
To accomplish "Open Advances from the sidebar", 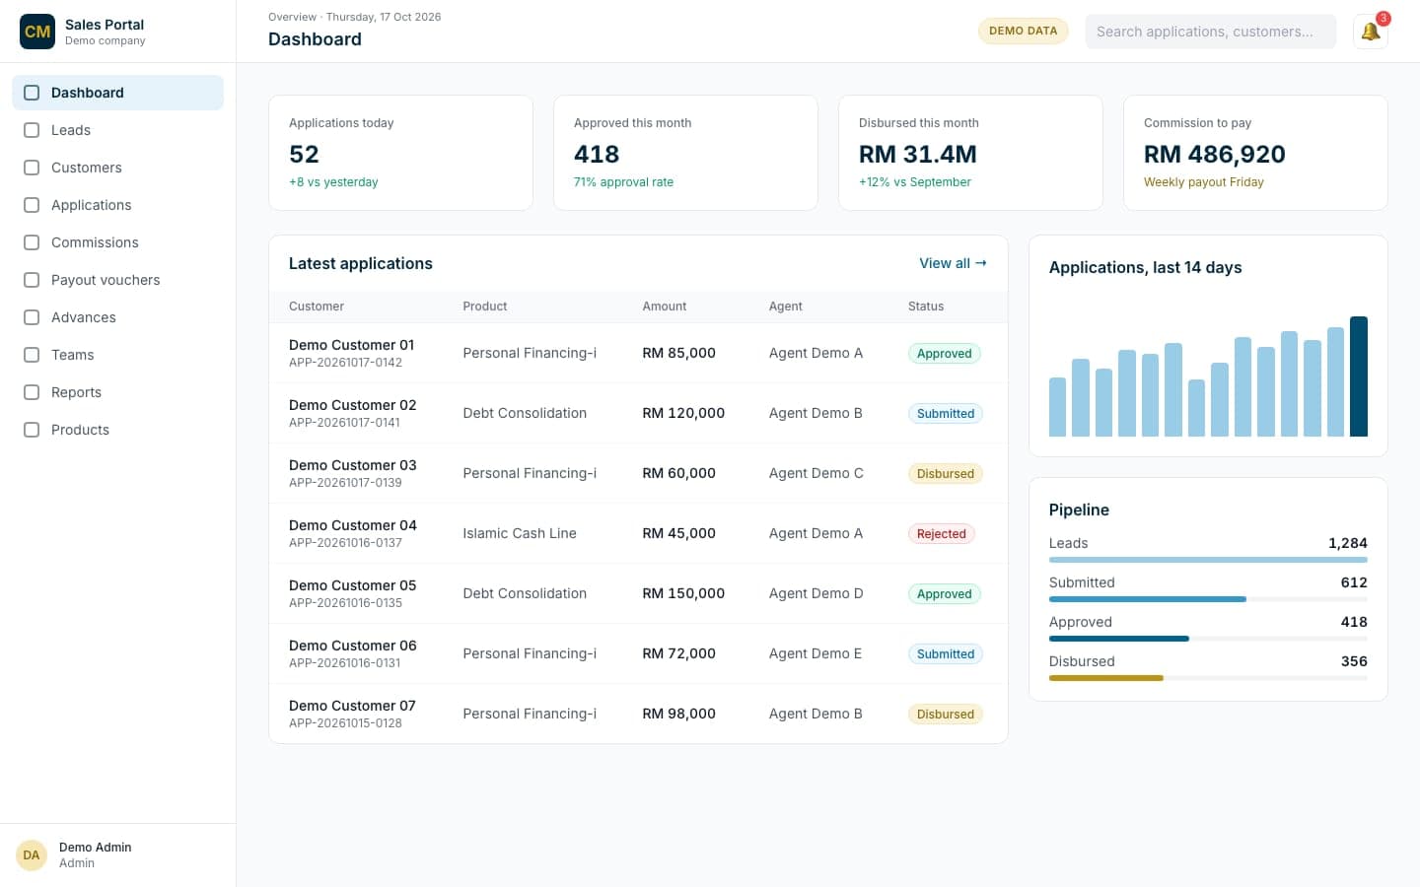I will point(117,317).
